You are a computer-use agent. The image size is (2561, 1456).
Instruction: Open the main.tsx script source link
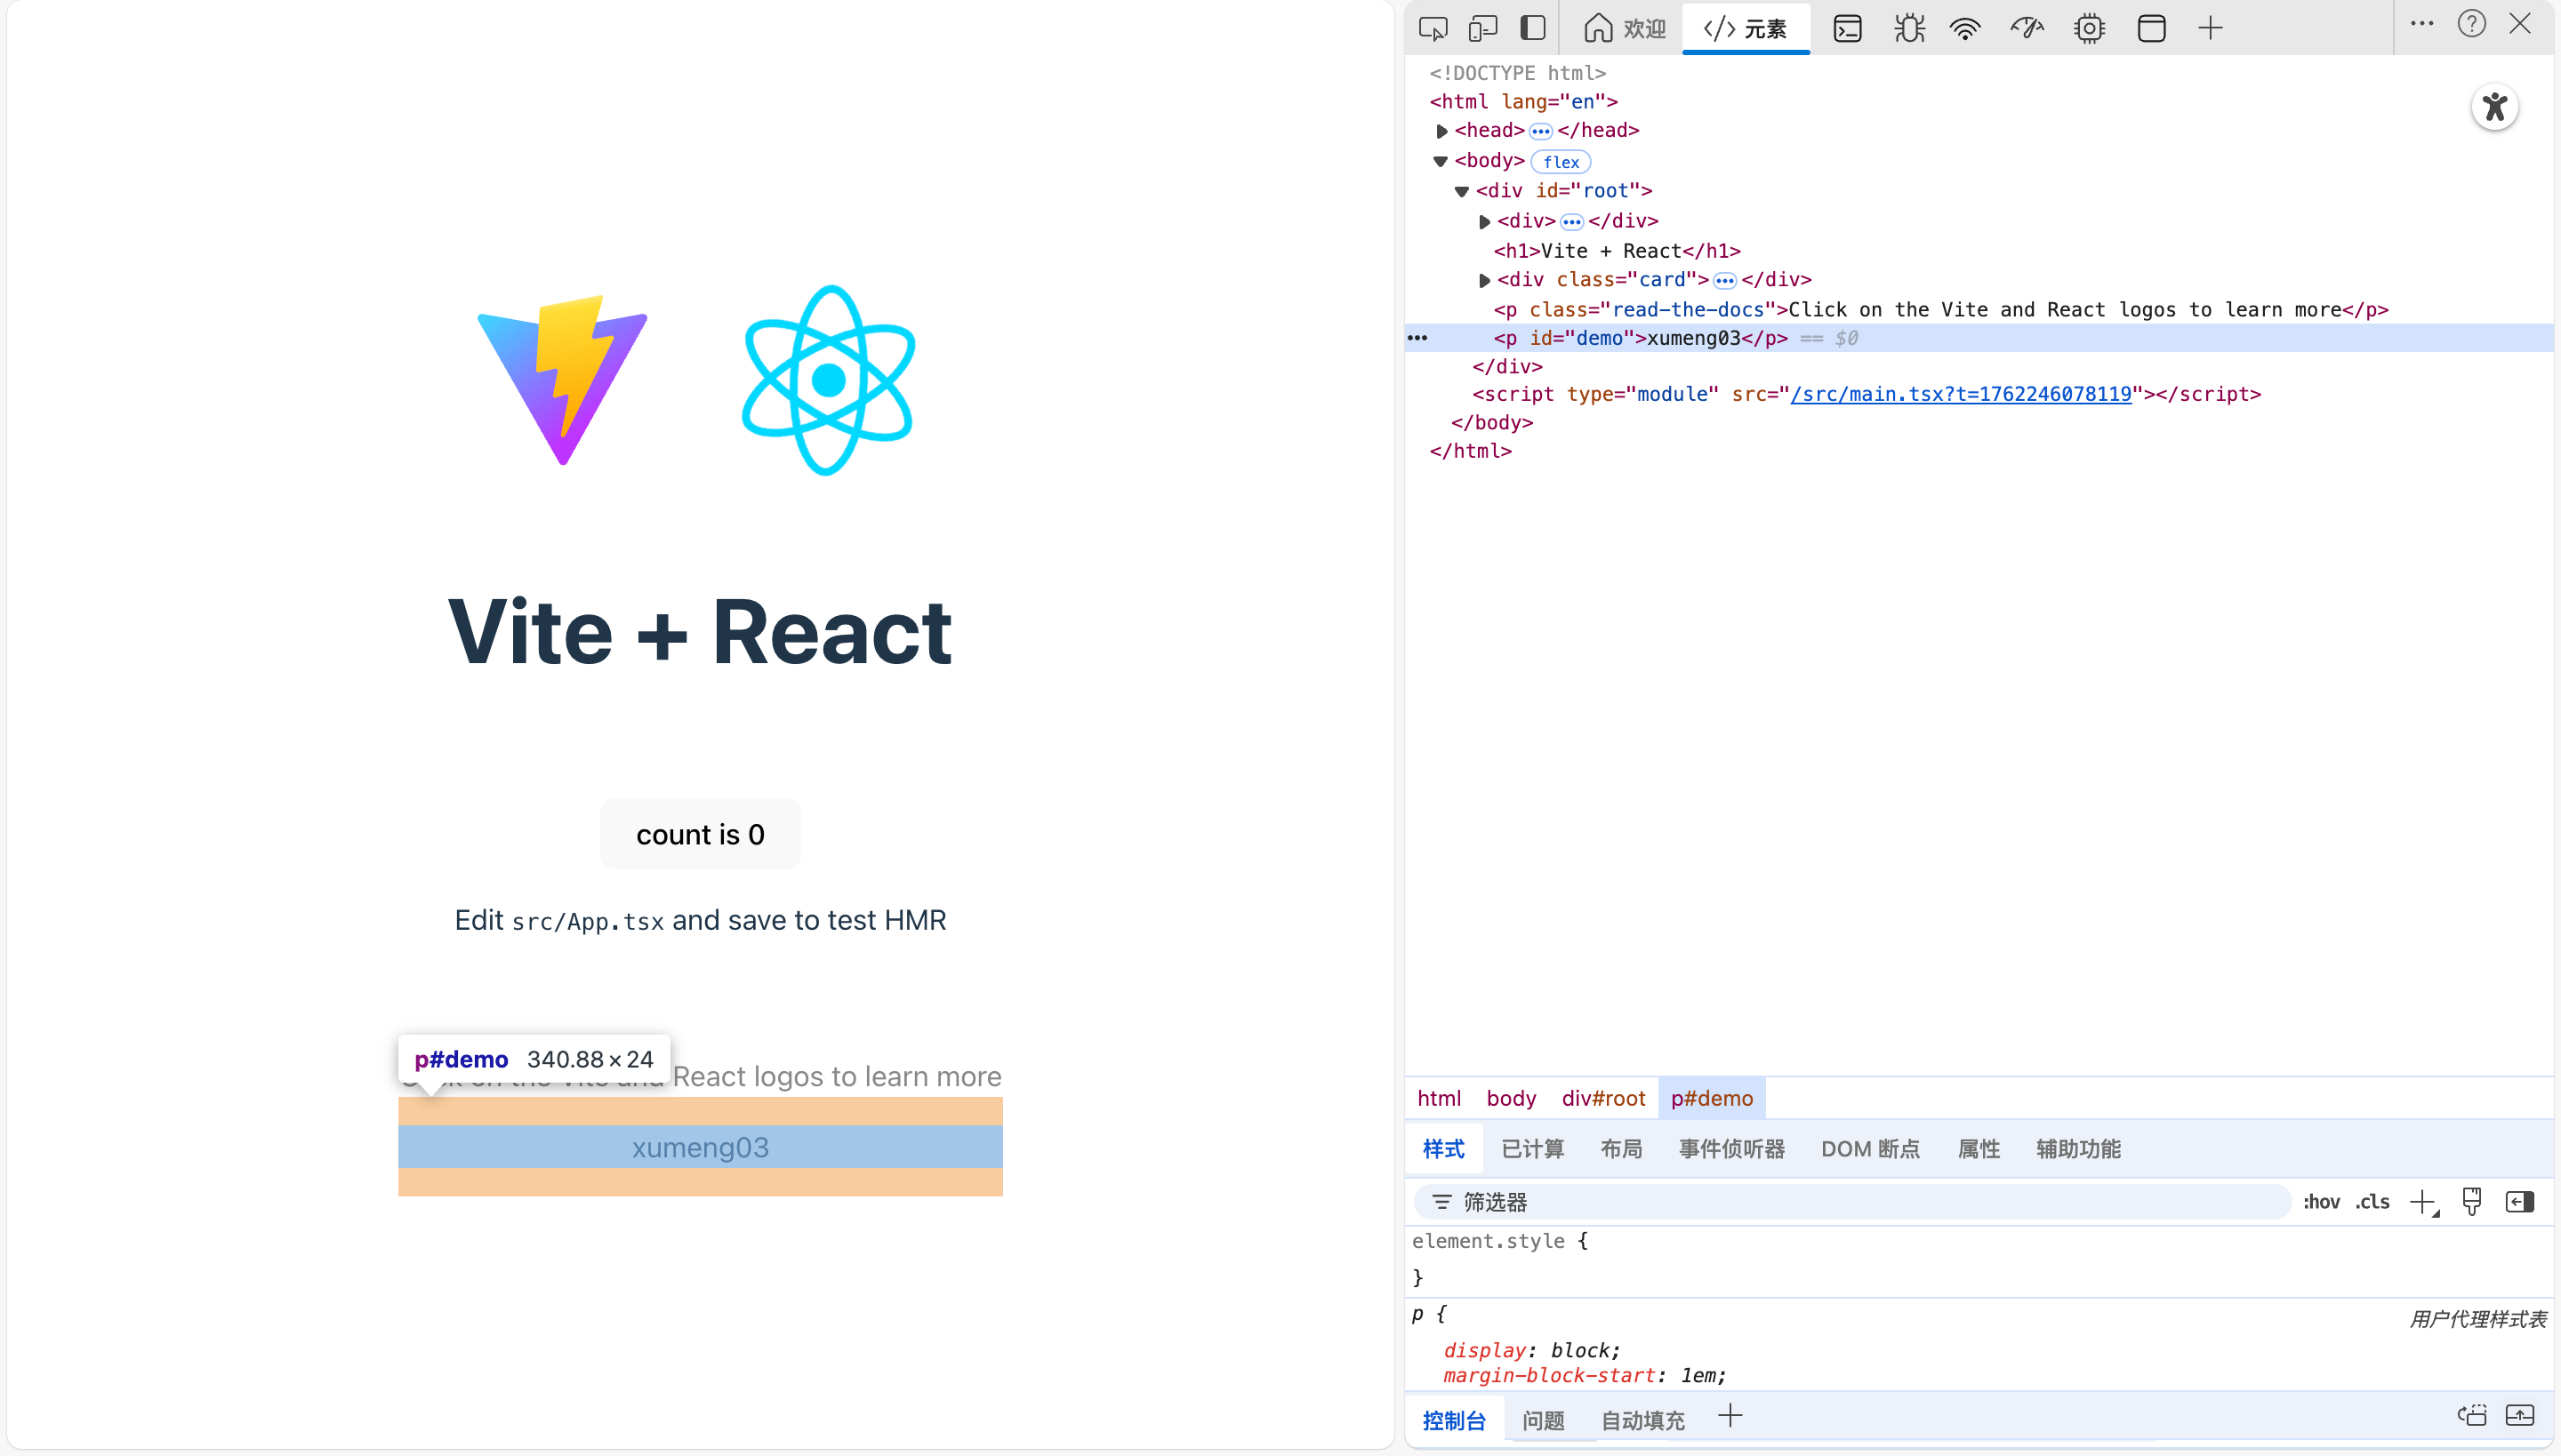(x=1961, y=394)
